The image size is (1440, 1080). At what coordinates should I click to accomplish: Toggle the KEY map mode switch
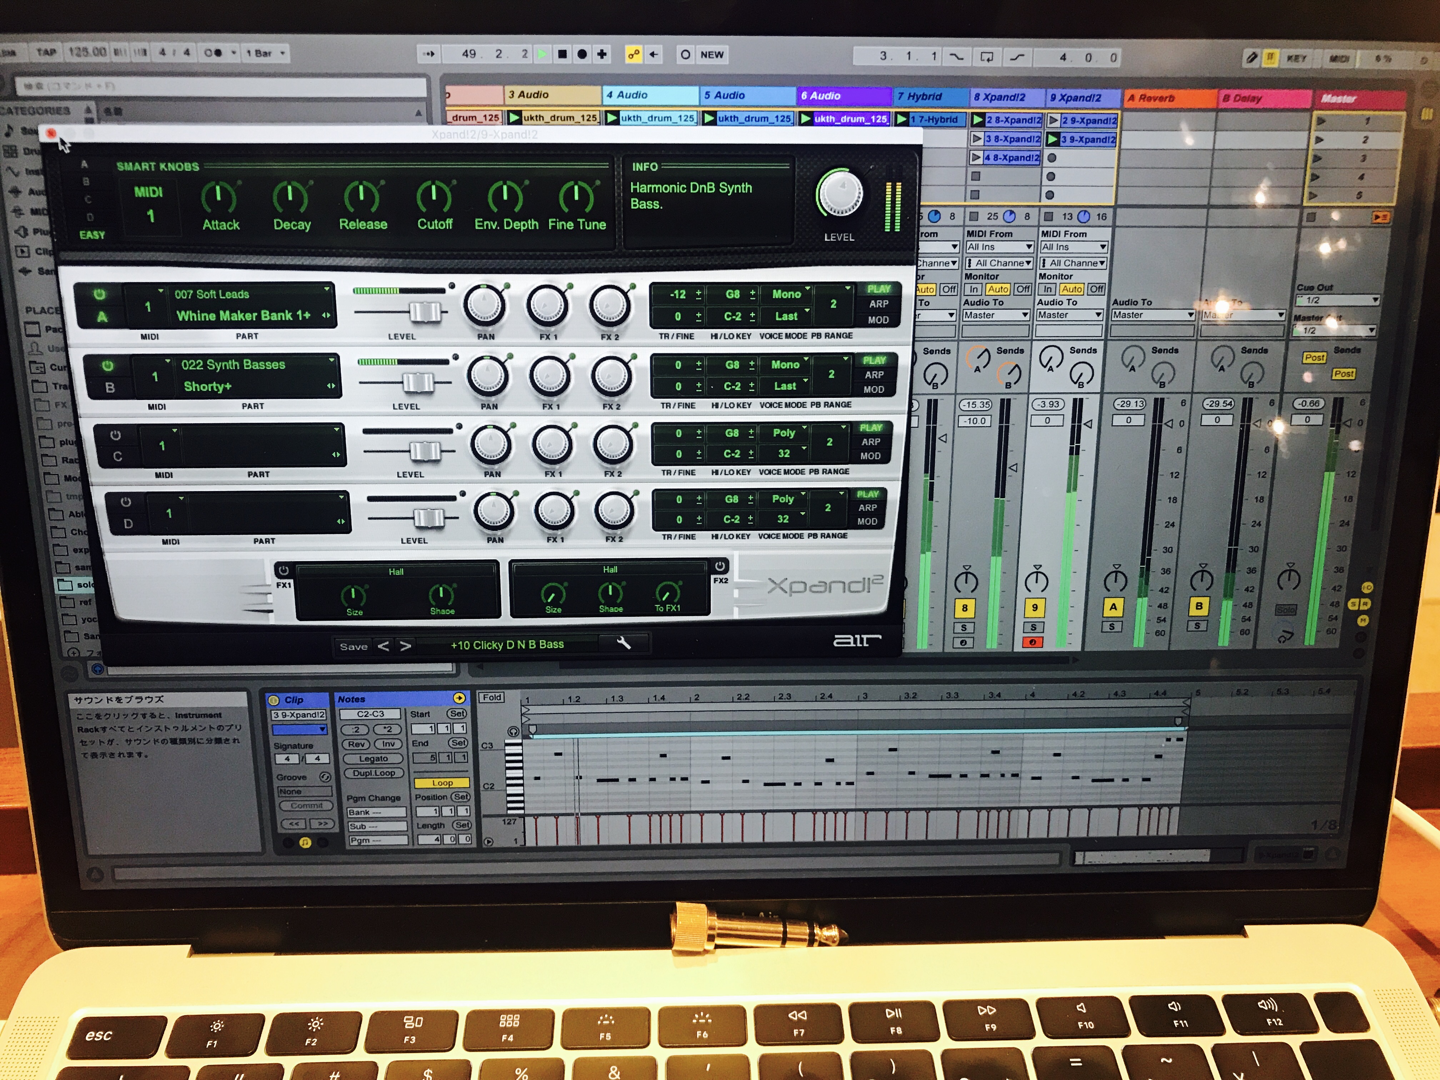pos(1296,59)
